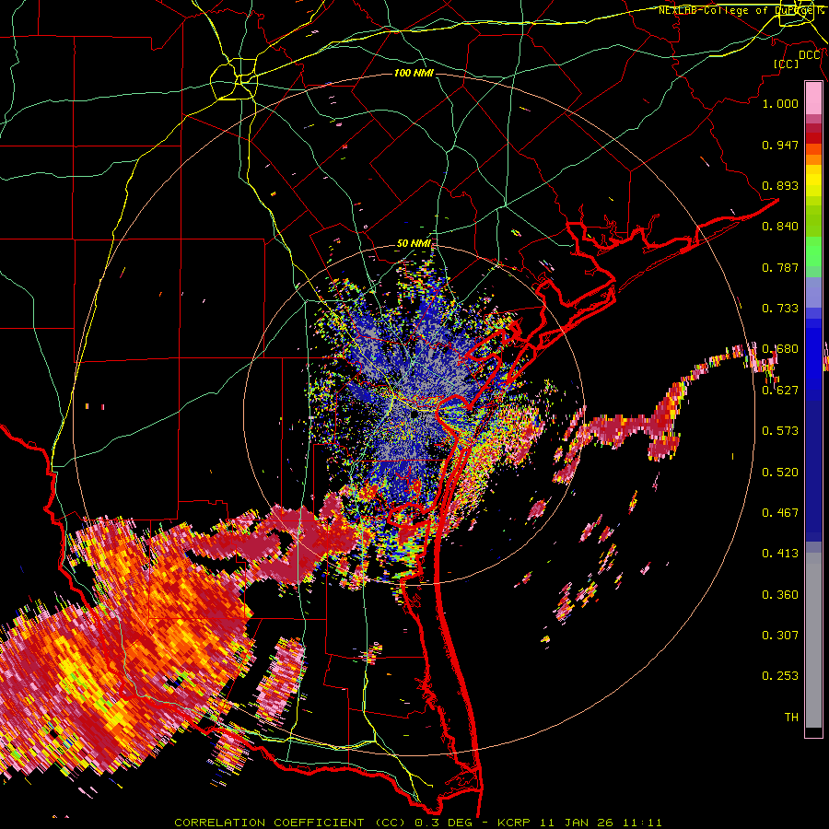Click the TH label on scale
The height and width of the screenshot is (829, 829).
coord(791,718)
